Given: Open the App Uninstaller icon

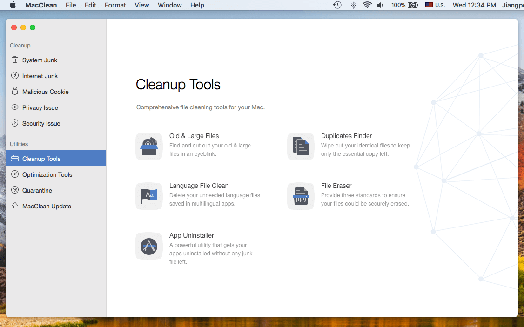Looking at the screenshot, I should click(149, 246).
